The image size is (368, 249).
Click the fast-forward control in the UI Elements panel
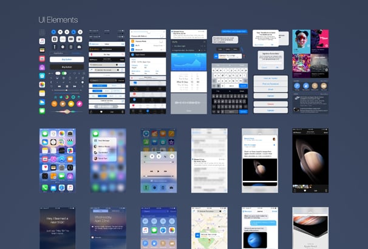75,86
